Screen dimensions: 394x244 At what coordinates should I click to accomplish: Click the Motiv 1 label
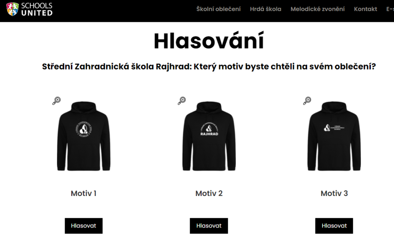(83, 193)
